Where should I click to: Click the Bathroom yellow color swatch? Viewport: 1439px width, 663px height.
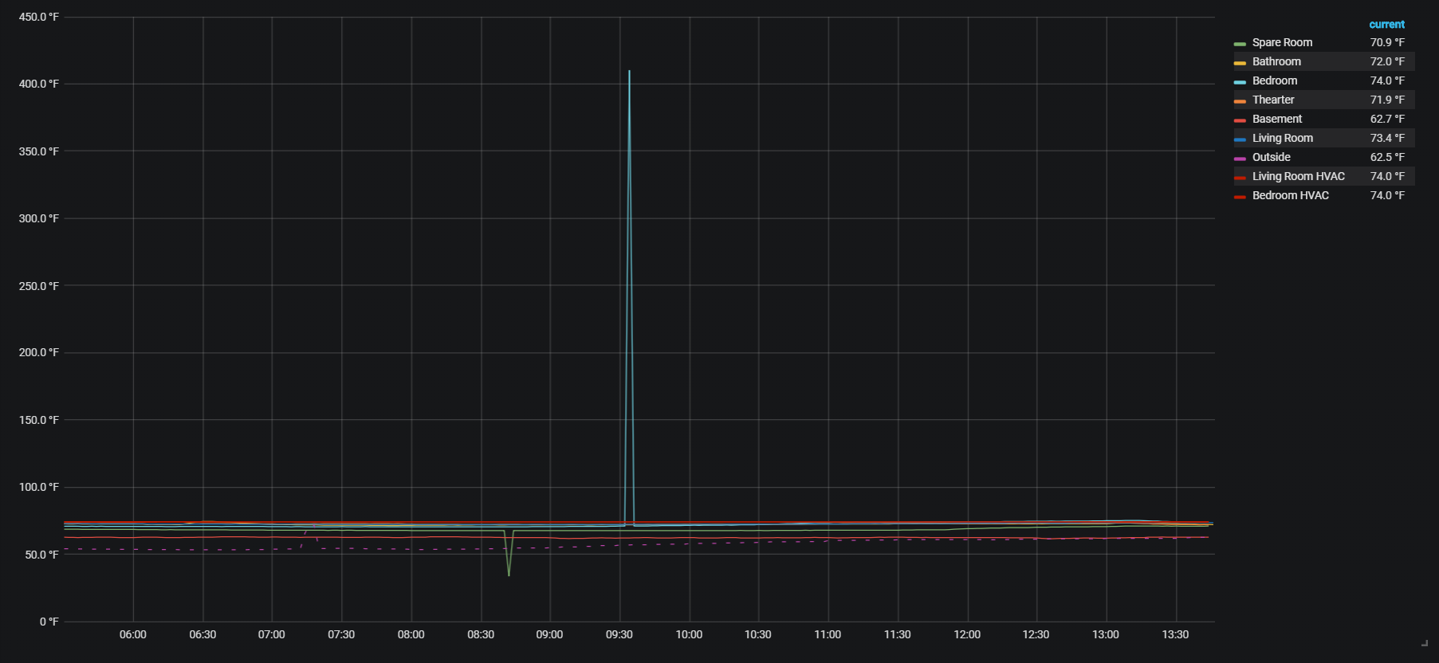(1239, 63)
